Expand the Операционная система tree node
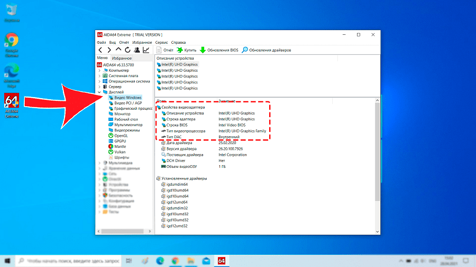Viewport: 476px width, 267px height. coord(99,81)
